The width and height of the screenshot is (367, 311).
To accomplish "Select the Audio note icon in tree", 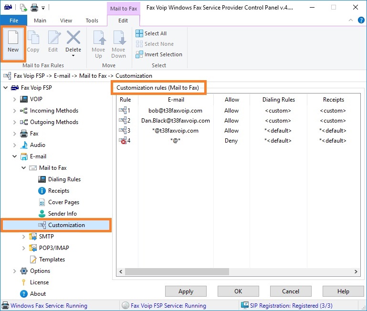I will [x=24, y=145].
